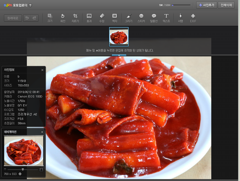
Task: Adjust the navigation zoom slider handle
Action: click(x=23, y=169)
